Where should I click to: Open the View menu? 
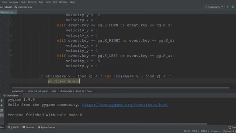coord(5,2)
